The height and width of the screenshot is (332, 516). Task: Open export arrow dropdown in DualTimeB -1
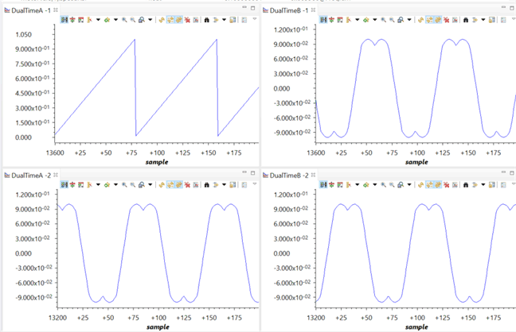point(483,20)
